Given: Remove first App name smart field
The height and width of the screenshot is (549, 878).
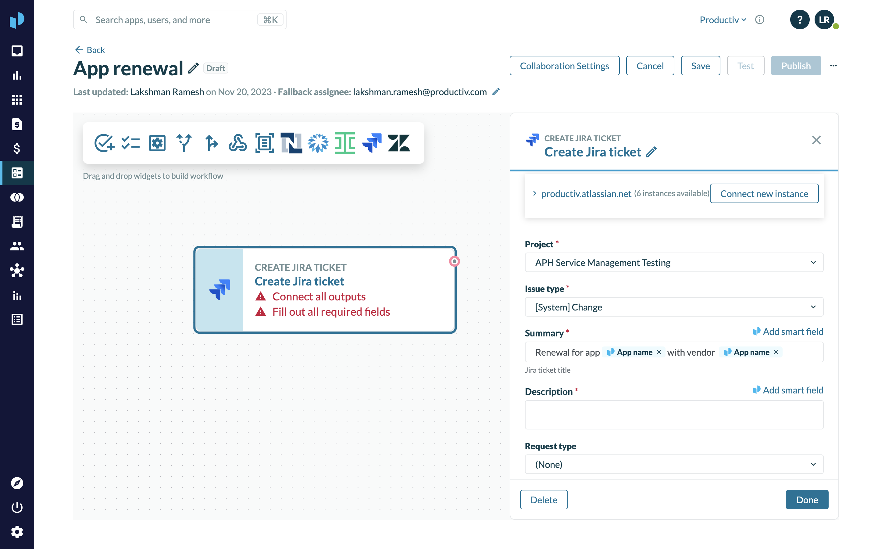Looking at the screenshot, I should pyautogui.click(x=659, y=352).
